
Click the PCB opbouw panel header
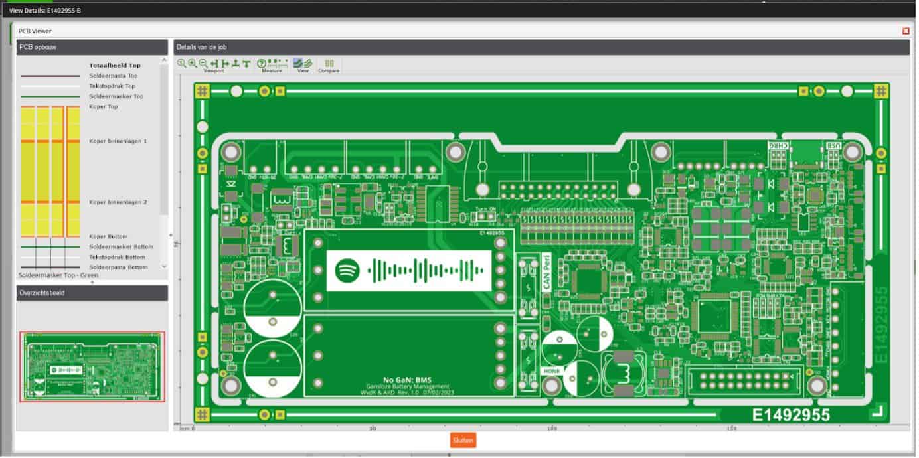(x=92, y=47)
